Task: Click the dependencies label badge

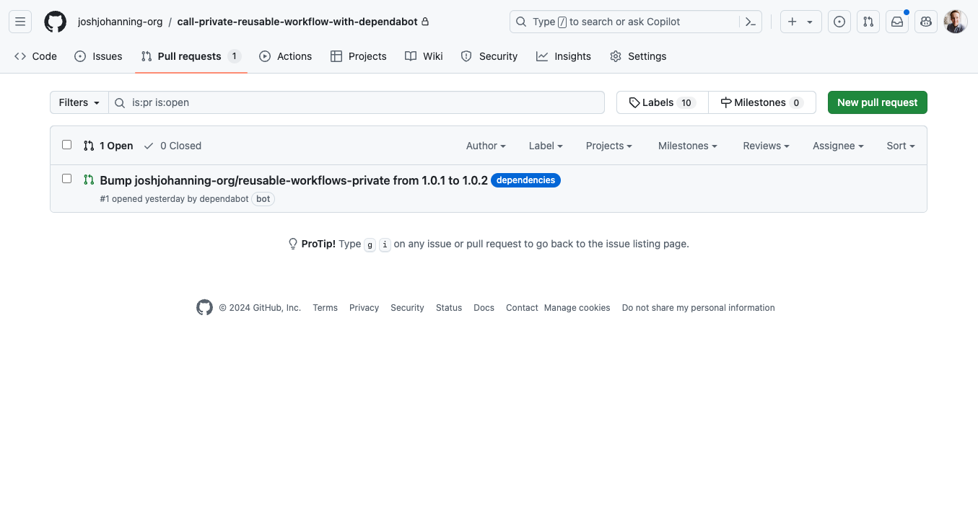Action: pos(525,180)
